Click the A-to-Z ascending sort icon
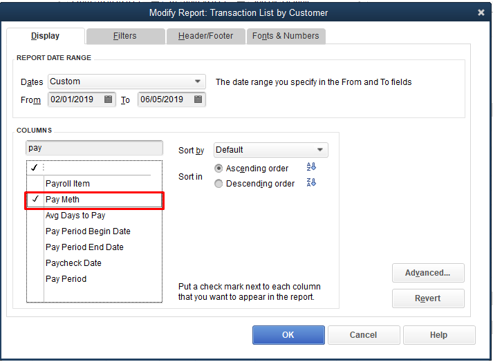 (311, 168)
